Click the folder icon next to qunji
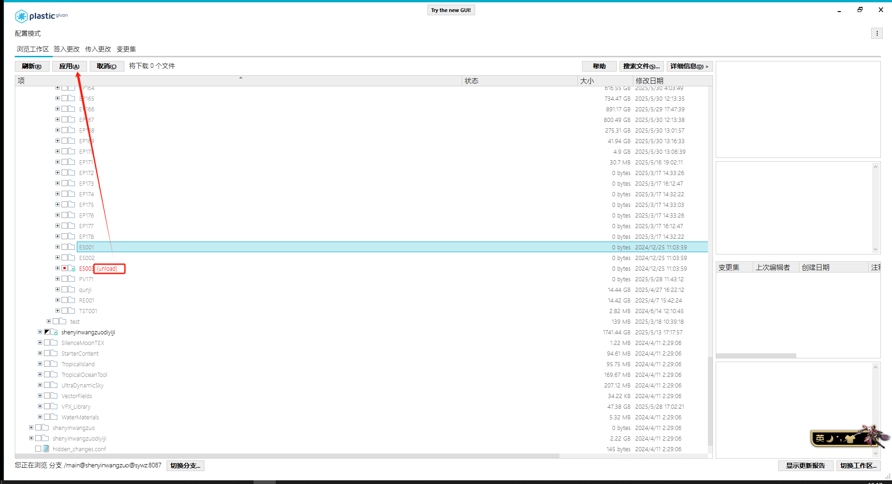This screenshot has width=892, height=484. pos(72,290)
